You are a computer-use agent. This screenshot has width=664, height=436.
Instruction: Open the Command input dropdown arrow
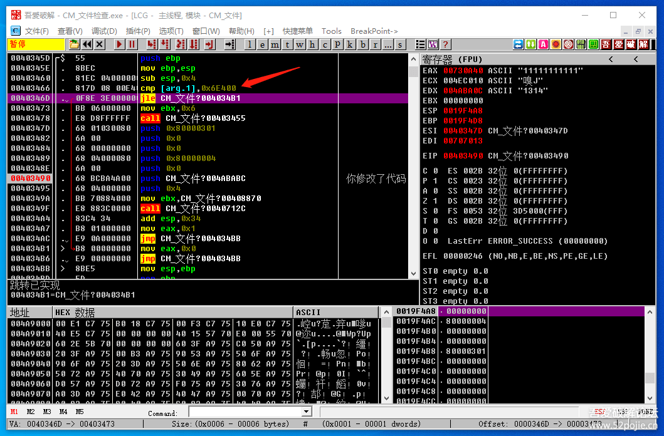(x=307, y=412)
